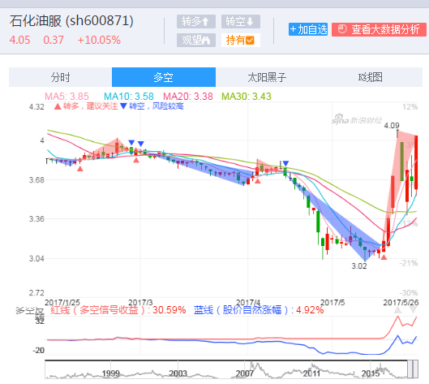Click the 4.09 high price label
This screenshot has height=384, width=429.
point(392,126)
